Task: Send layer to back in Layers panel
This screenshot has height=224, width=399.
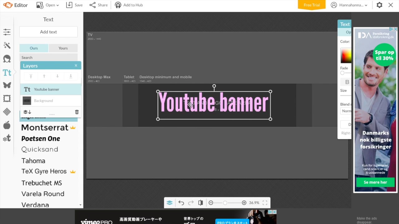Action: 71,76
